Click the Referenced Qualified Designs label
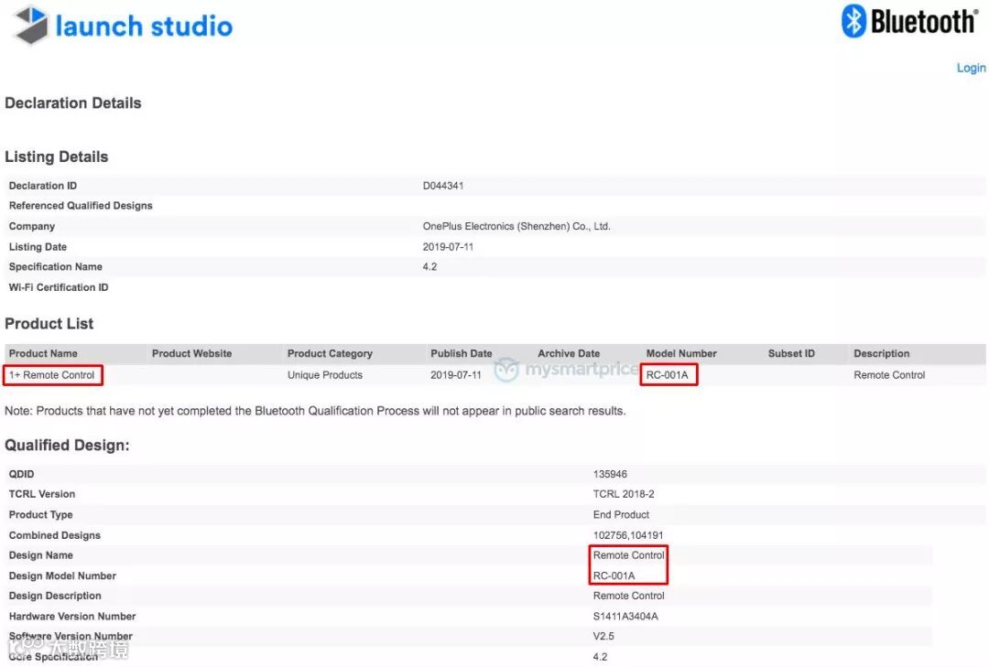The height and width of the screenshot is (667, 989). click(81, 206)
